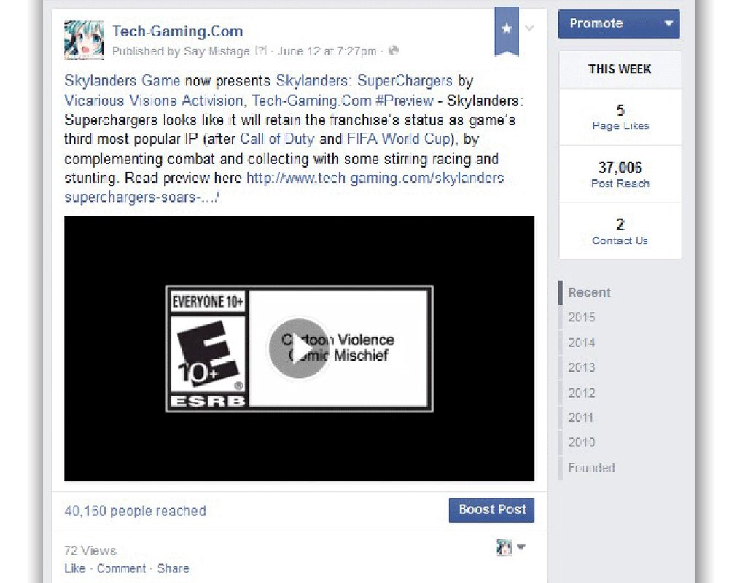
Task: Jump to 2010 in the timeline
Action: click(581, 442)
